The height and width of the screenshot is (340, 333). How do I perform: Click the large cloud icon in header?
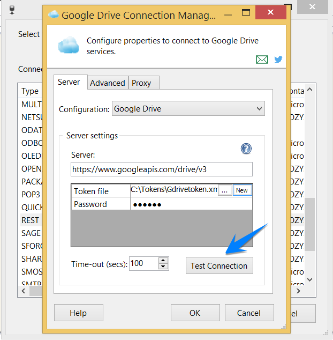(69, 45)
